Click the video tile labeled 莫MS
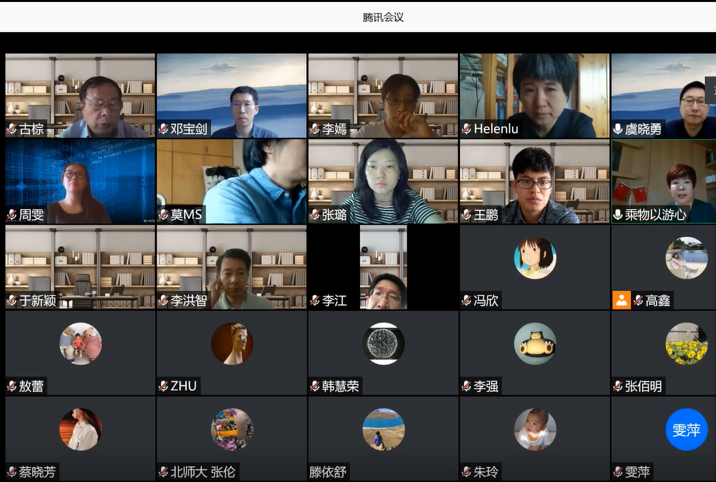716x482 pixels. pos(231,181)
